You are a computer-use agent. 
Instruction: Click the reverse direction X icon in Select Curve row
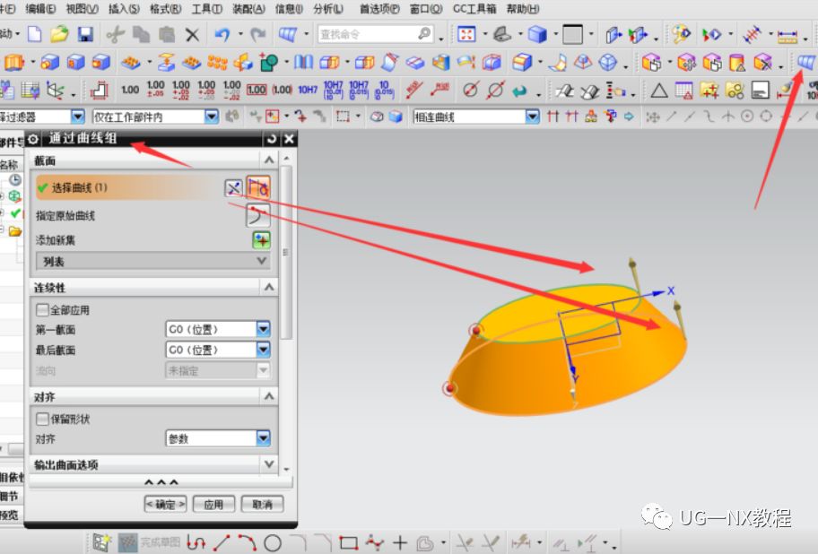coord(234,188)
